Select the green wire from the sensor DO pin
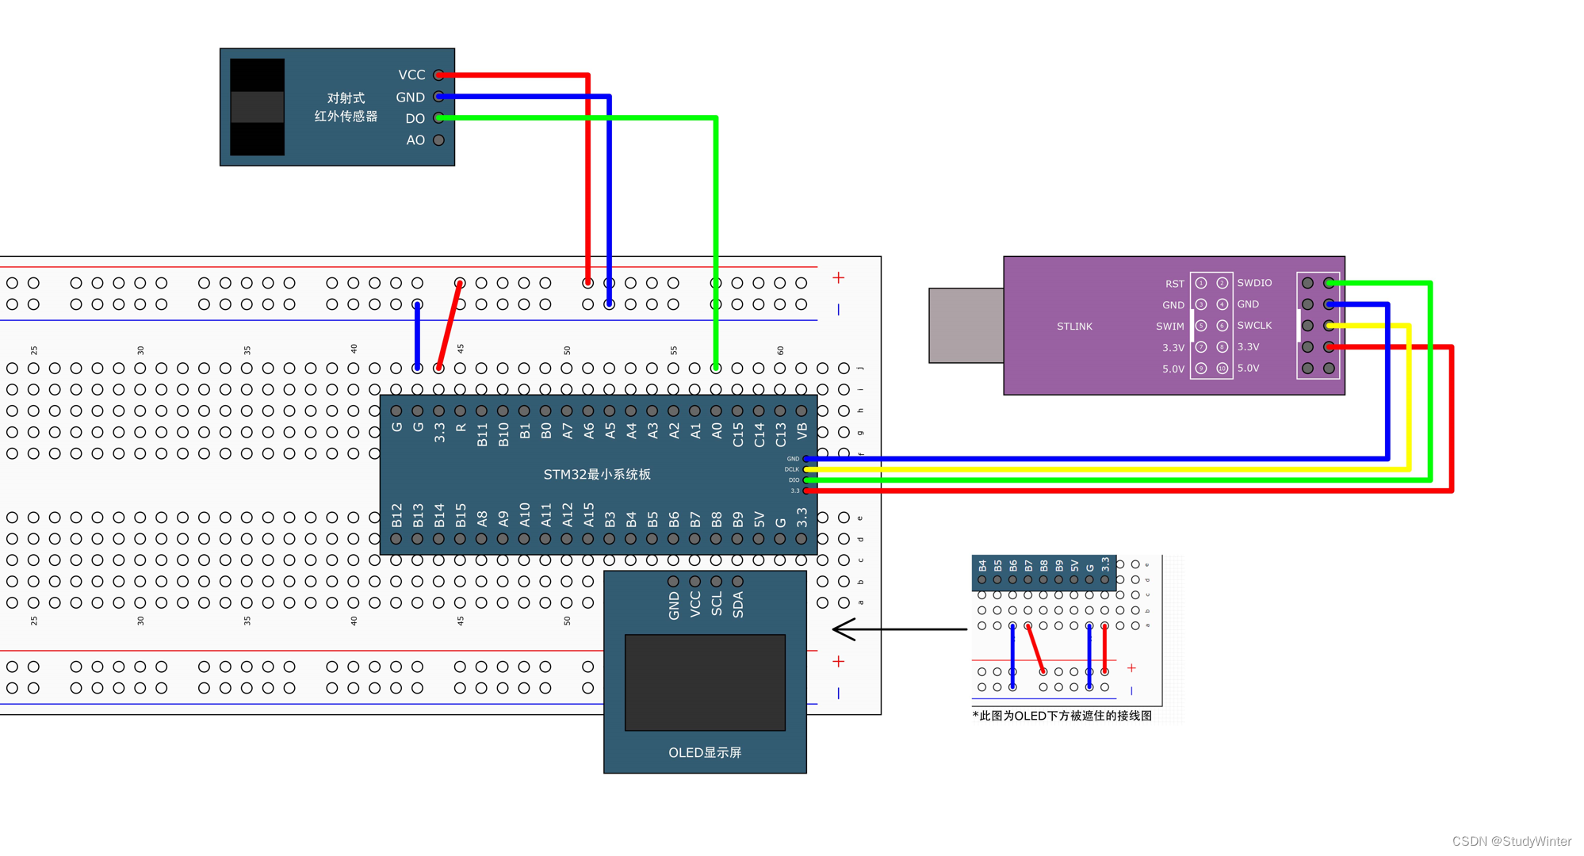 716,238
